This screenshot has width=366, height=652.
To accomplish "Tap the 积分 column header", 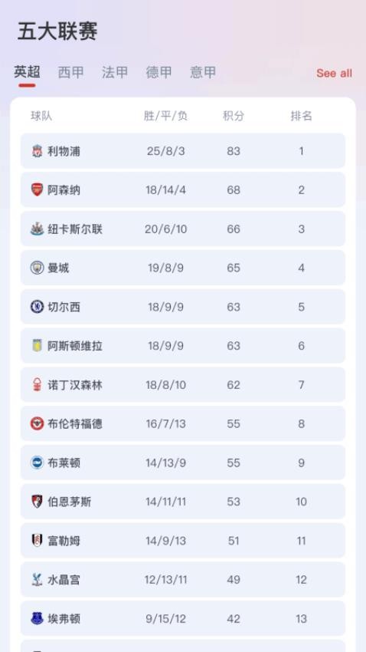I will point(234,116).
